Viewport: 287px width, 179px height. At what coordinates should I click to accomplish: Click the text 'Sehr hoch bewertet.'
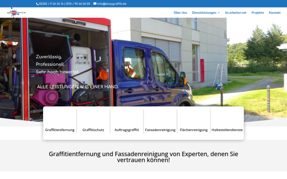pos(57,72)
